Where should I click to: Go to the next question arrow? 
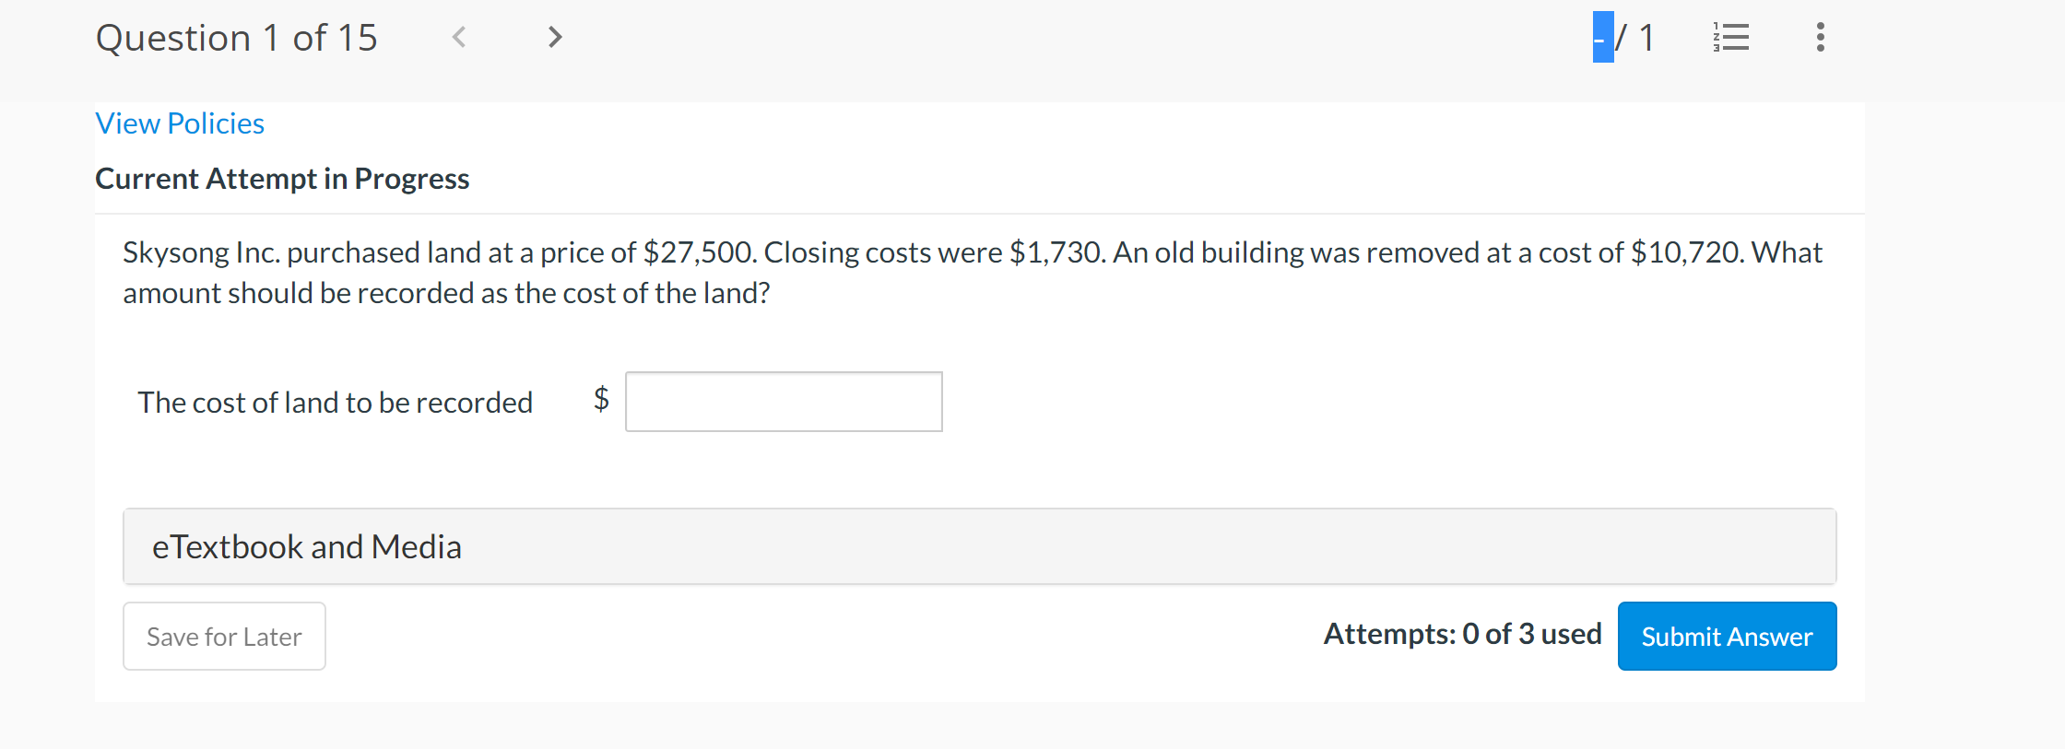tap(554, 37)
